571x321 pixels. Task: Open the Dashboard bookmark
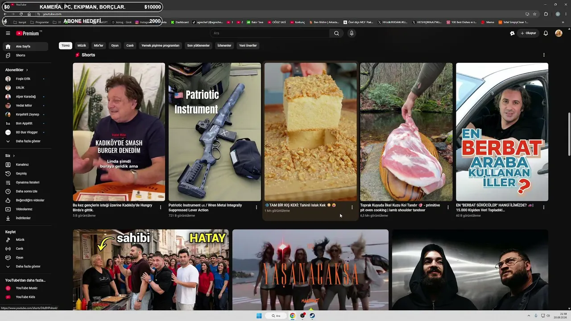[179, 22]
